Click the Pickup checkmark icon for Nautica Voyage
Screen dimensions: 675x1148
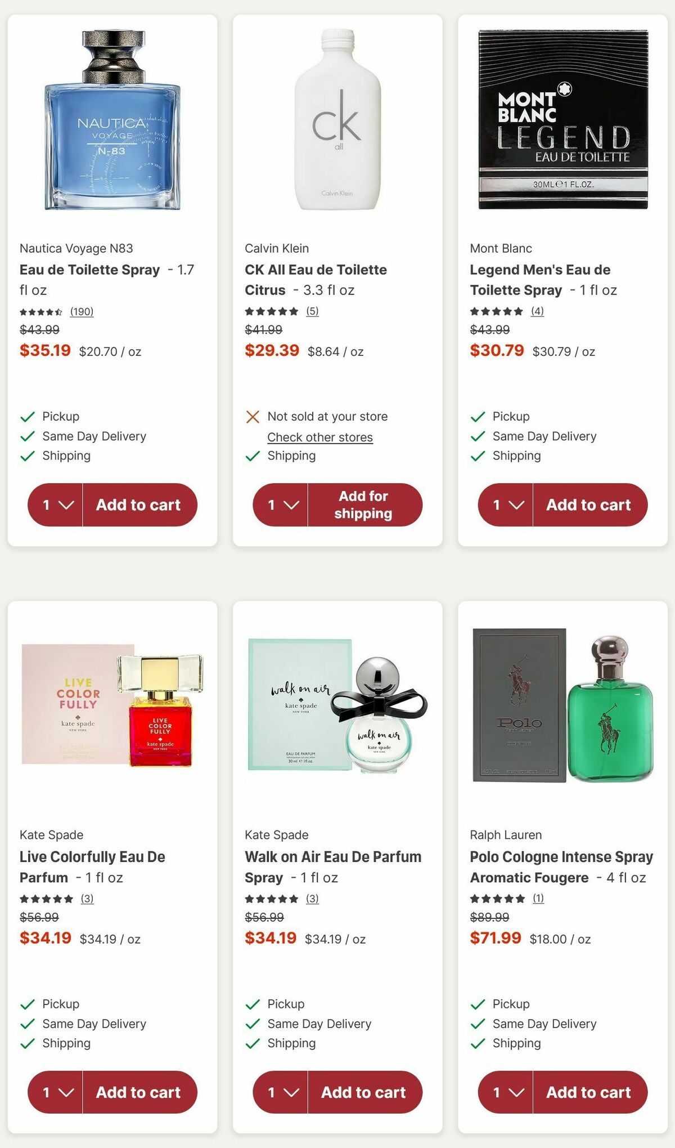pos(26,417)
